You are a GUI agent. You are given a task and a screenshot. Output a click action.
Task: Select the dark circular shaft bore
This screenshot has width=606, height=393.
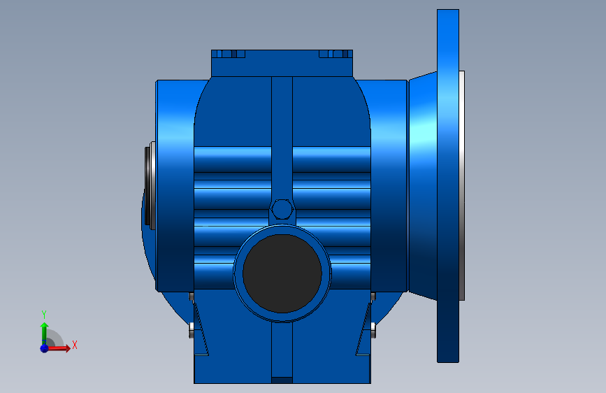pyautogui.click(x=282, y=273)
